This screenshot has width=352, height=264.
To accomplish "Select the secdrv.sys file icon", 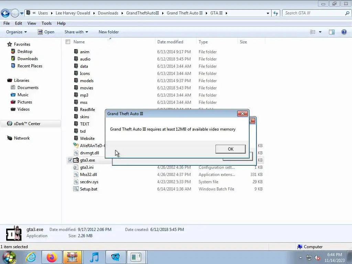I will point(76,181).
